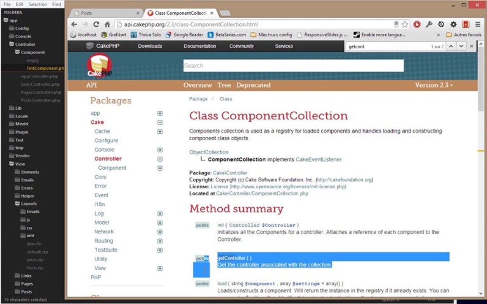Open a new browser tab
The image size is (487, 304).
coord(225,13)
